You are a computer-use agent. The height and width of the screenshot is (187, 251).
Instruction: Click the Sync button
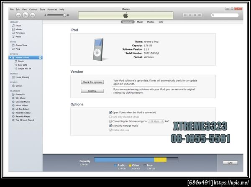tap(230, 163)
